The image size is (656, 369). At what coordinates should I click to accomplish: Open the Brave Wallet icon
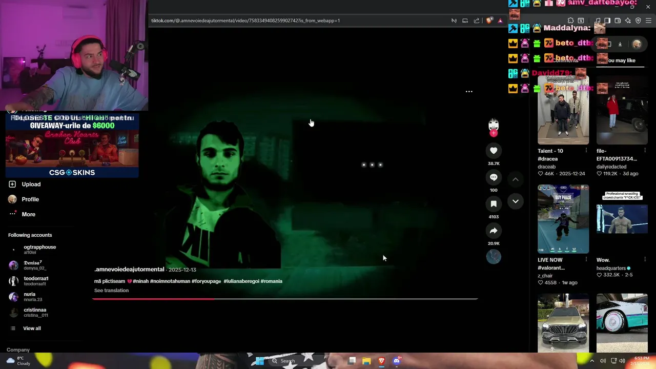coord(618,20)
